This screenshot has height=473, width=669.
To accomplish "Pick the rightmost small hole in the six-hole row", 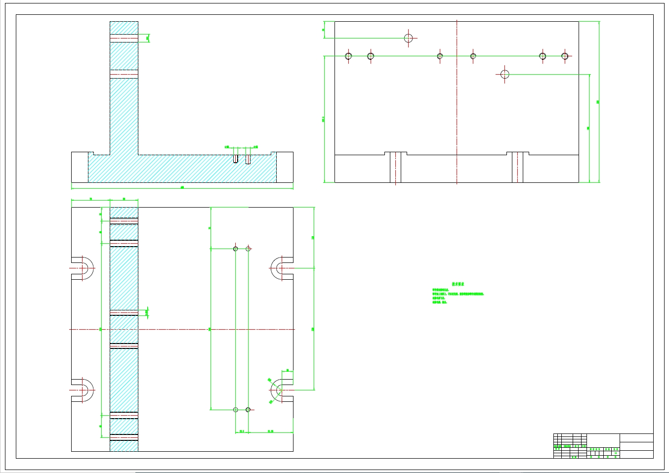I will coord(565,56).
